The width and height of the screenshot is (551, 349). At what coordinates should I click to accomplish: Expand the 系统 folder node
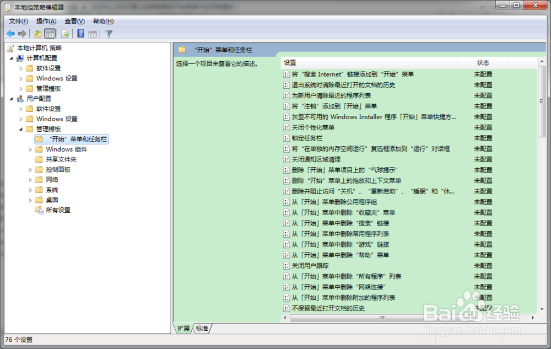[x=30, y=190]
